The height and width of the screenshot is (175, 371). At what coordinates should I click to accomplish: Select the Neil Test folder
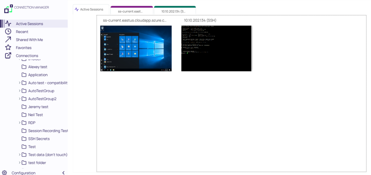click(35, 115)
